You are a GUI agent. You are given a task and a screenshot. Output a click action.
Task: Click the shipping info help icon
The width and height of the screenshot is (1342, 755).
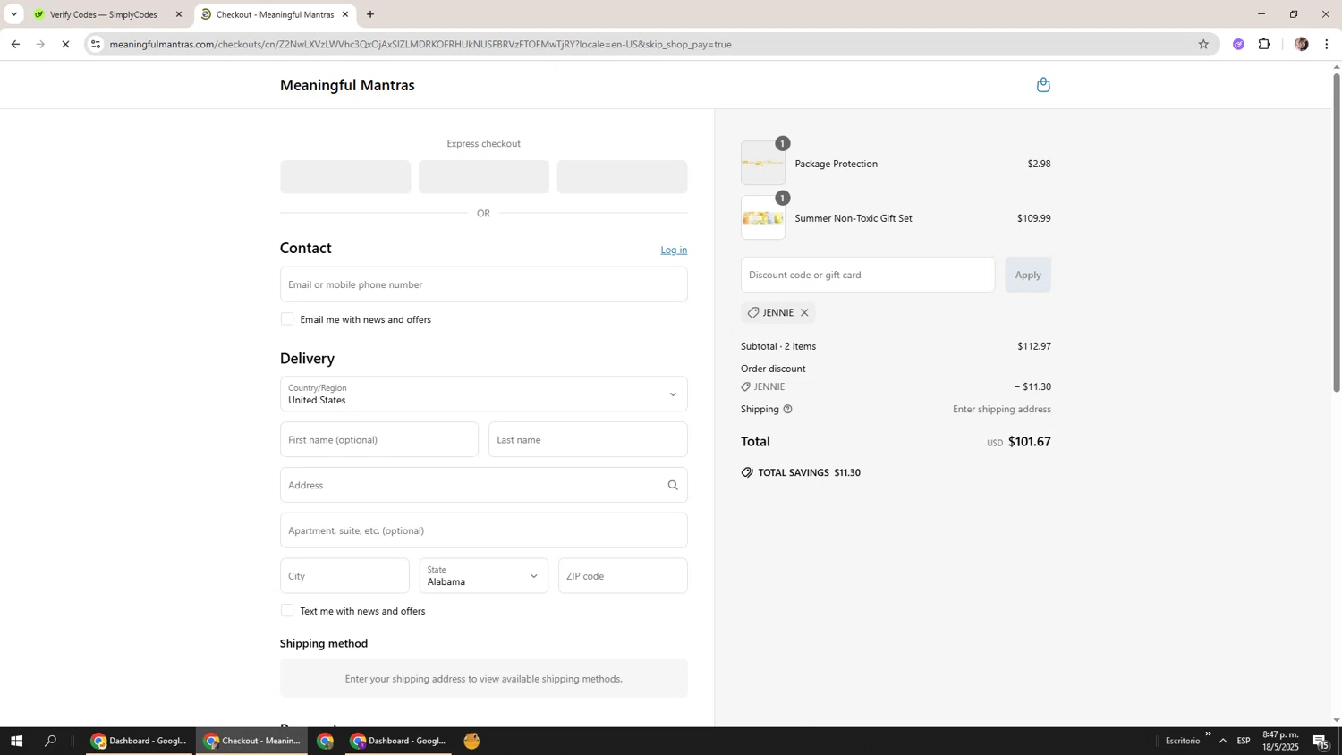(x=787, y=409)
